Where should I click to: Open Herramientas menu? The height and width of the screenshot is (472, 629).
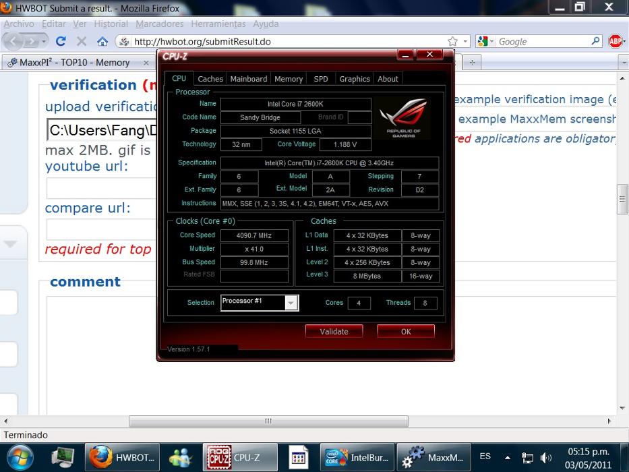[x=218, y=24]
